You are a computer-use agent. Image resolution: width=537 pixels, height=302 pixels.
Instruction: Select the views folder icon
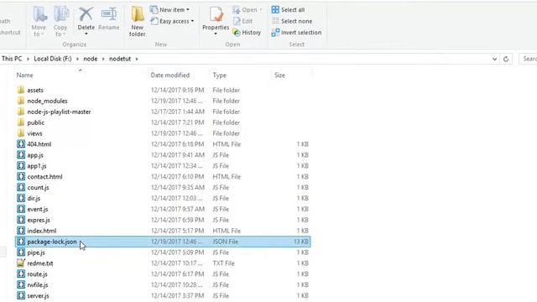[21, 133]
